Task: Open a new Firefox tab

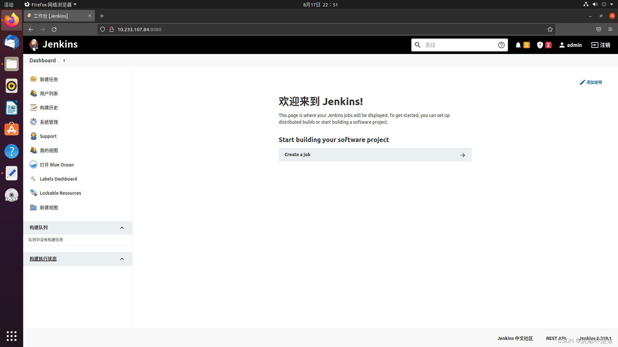Action: pyautogui.click(x=102, y=16)
